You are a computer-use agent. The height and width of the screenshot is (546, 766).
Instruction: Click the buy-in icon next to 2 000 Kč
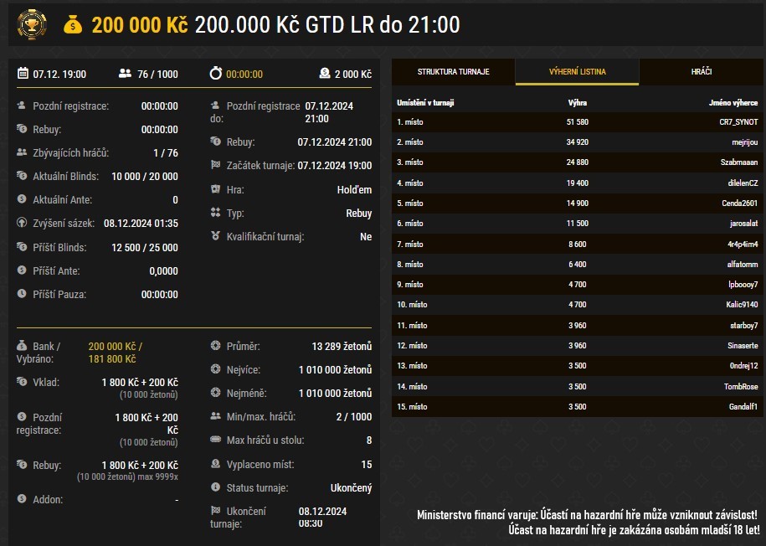pyautogui.click(x=325, y=75)
